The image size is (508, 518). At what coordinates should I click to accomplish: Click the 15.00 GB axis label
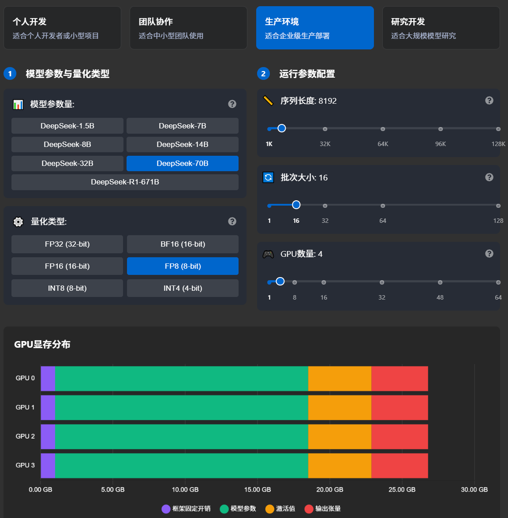coord(258,490)
